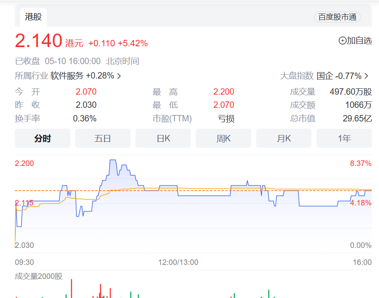Click the 昨收 value 2.030
This screenshot has height=298, width=379.
[x=86, y=105]
